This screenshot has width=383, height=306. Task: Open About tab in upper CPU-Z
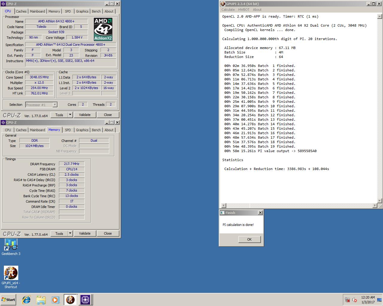coord(109,11)
